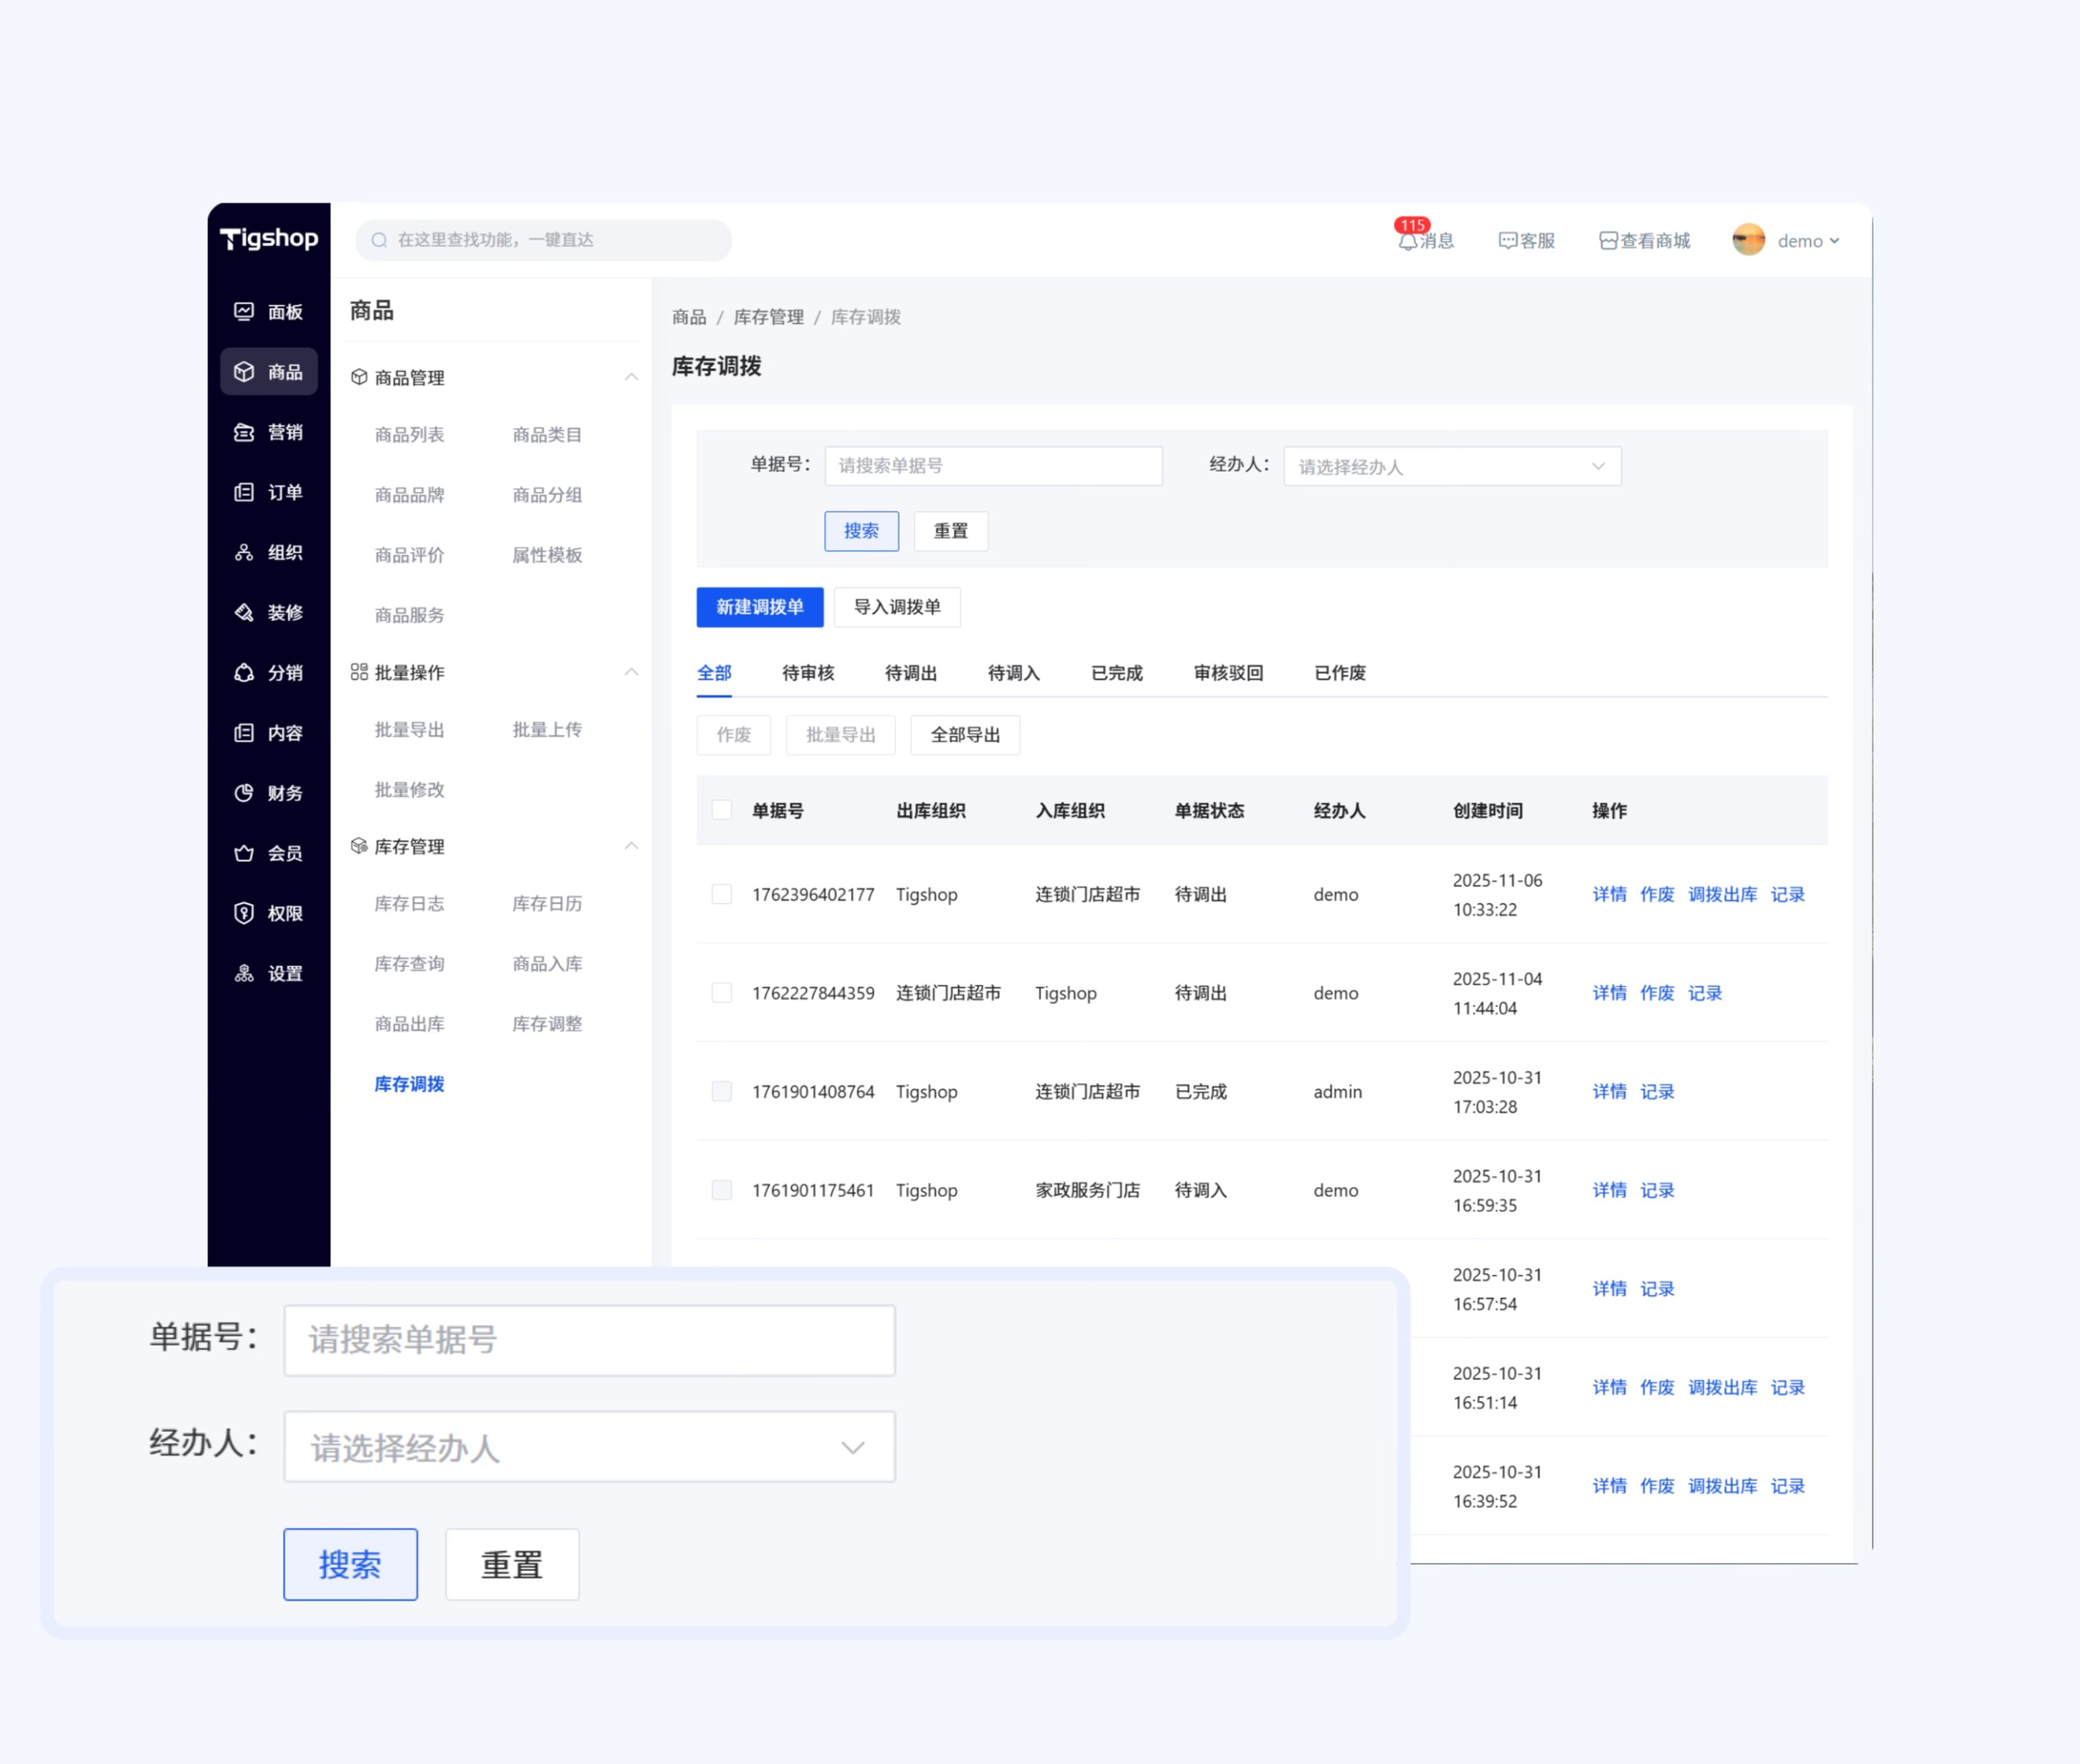Screen dimensions: 2080x1764
Task: Check the row checkbox for order 1761901408764
Action: pyautogui.click(x=721, y=1091)
